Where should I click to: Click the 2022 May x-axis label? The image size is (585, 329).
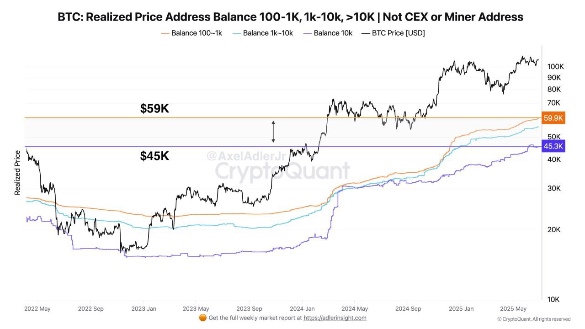tap(37, 308)
